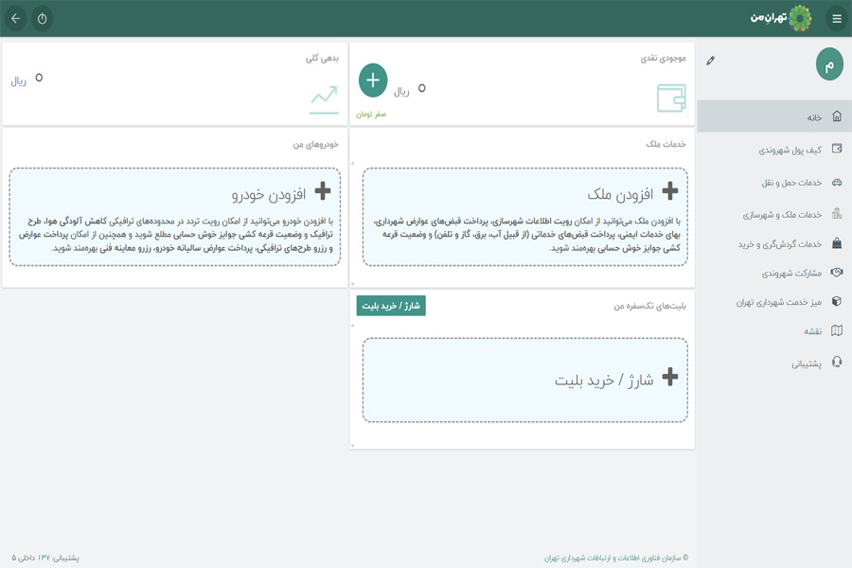Click افزودن خودرو add vehicle card
The height and width of the screenshot is (568, 852).
[175, 217]
